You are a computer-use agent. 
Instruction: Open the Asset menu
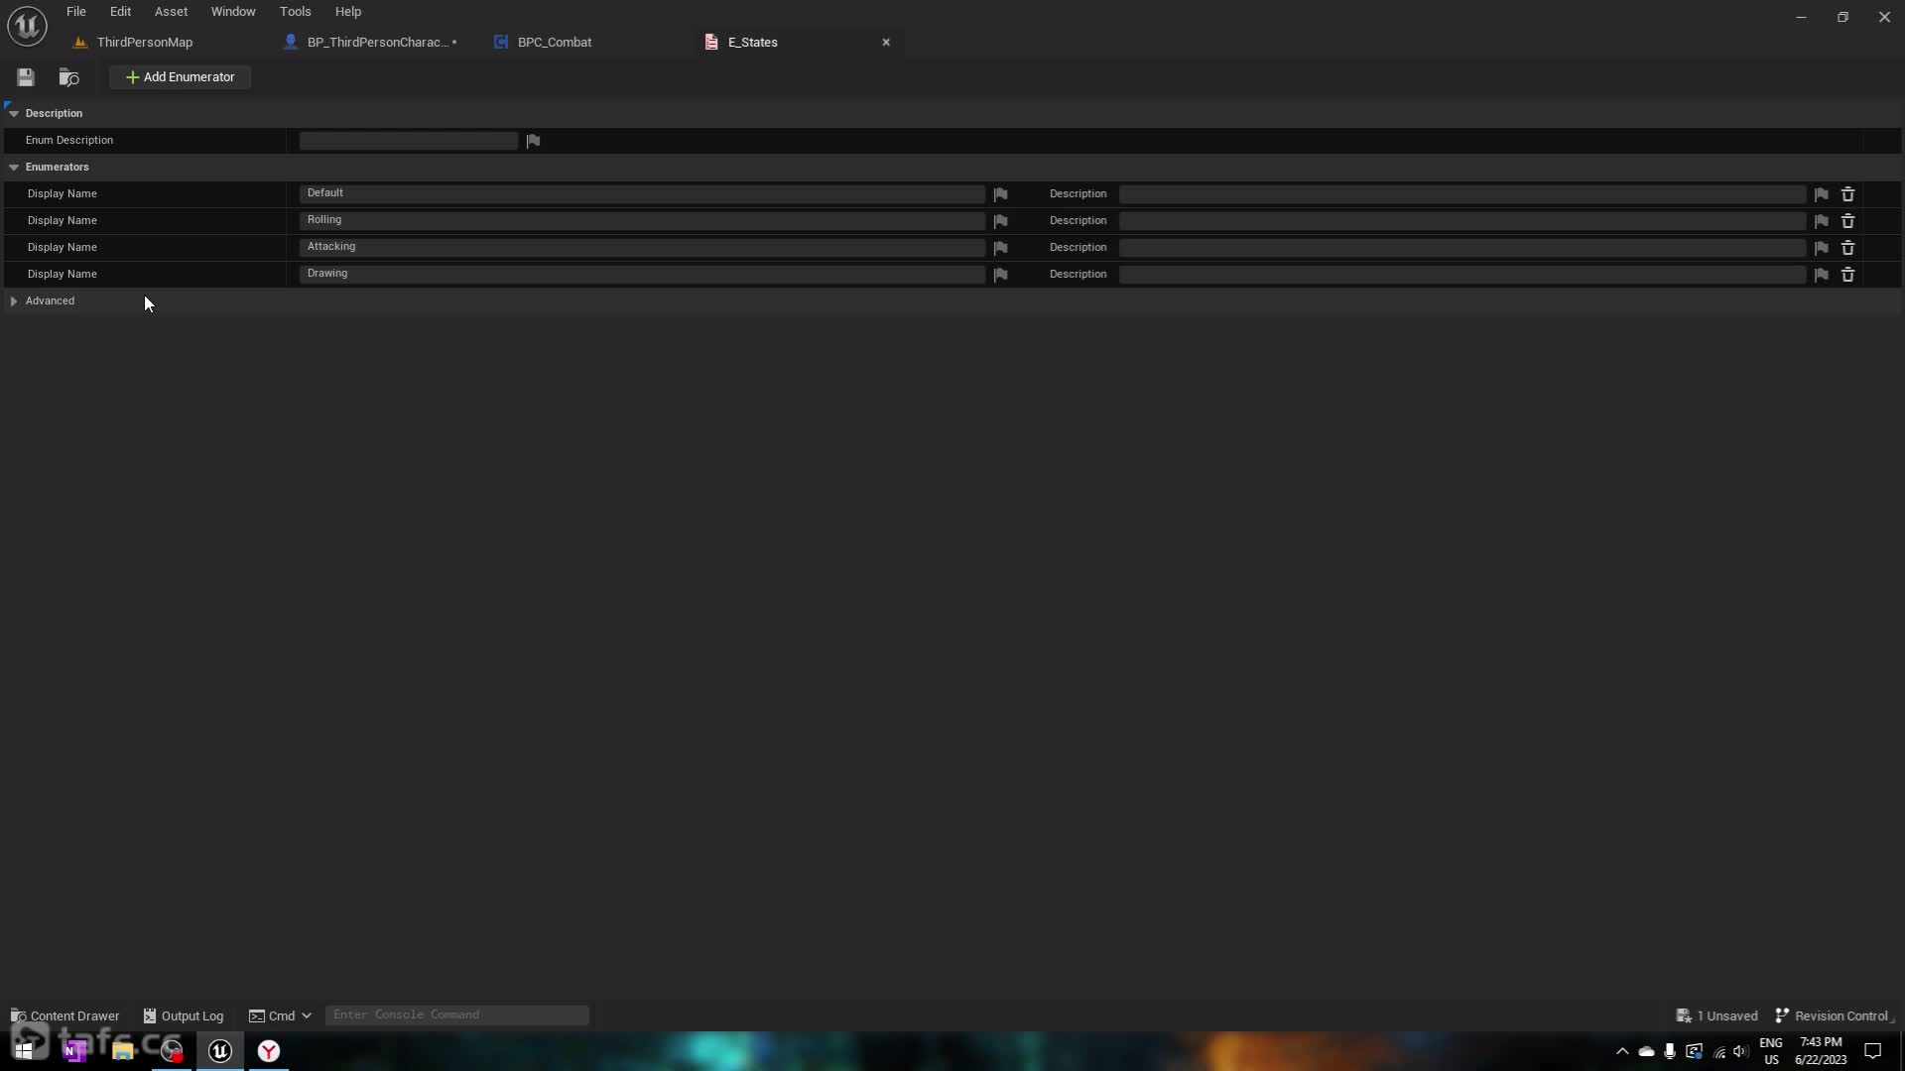point(171,12)
